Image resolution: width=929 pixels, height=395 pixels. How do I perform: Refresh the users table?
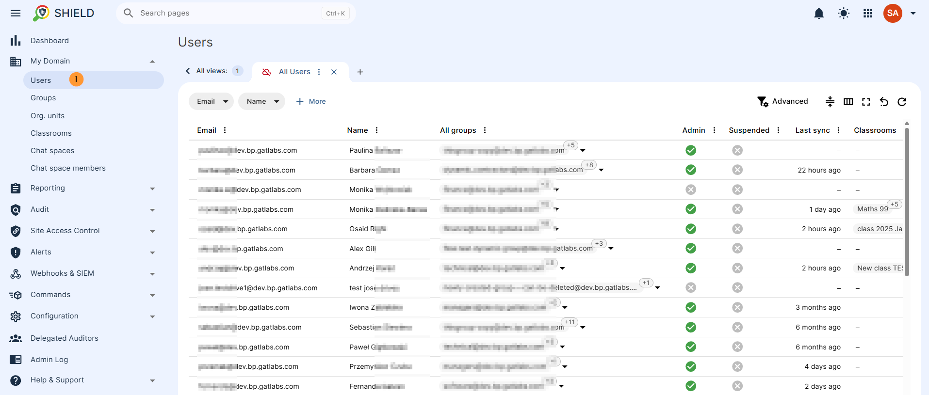tap(902, 102)
